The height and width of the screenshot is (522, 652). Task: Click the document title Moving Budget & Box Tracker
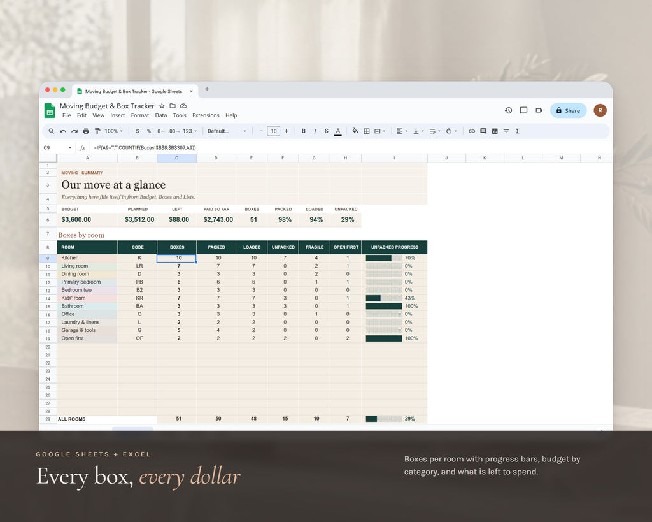pyautogui.click(x=107, y=106)
